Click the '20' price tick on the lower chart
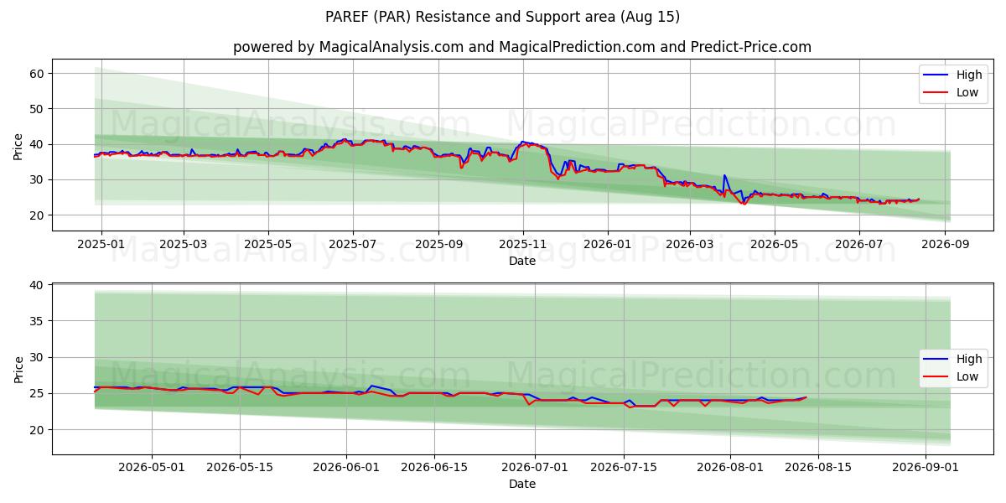 (39, 430)
